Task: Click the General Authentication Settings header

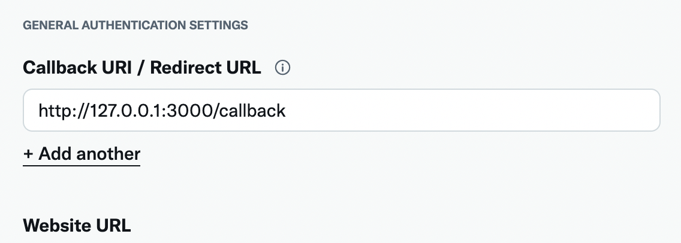Action: pos(135,25)
